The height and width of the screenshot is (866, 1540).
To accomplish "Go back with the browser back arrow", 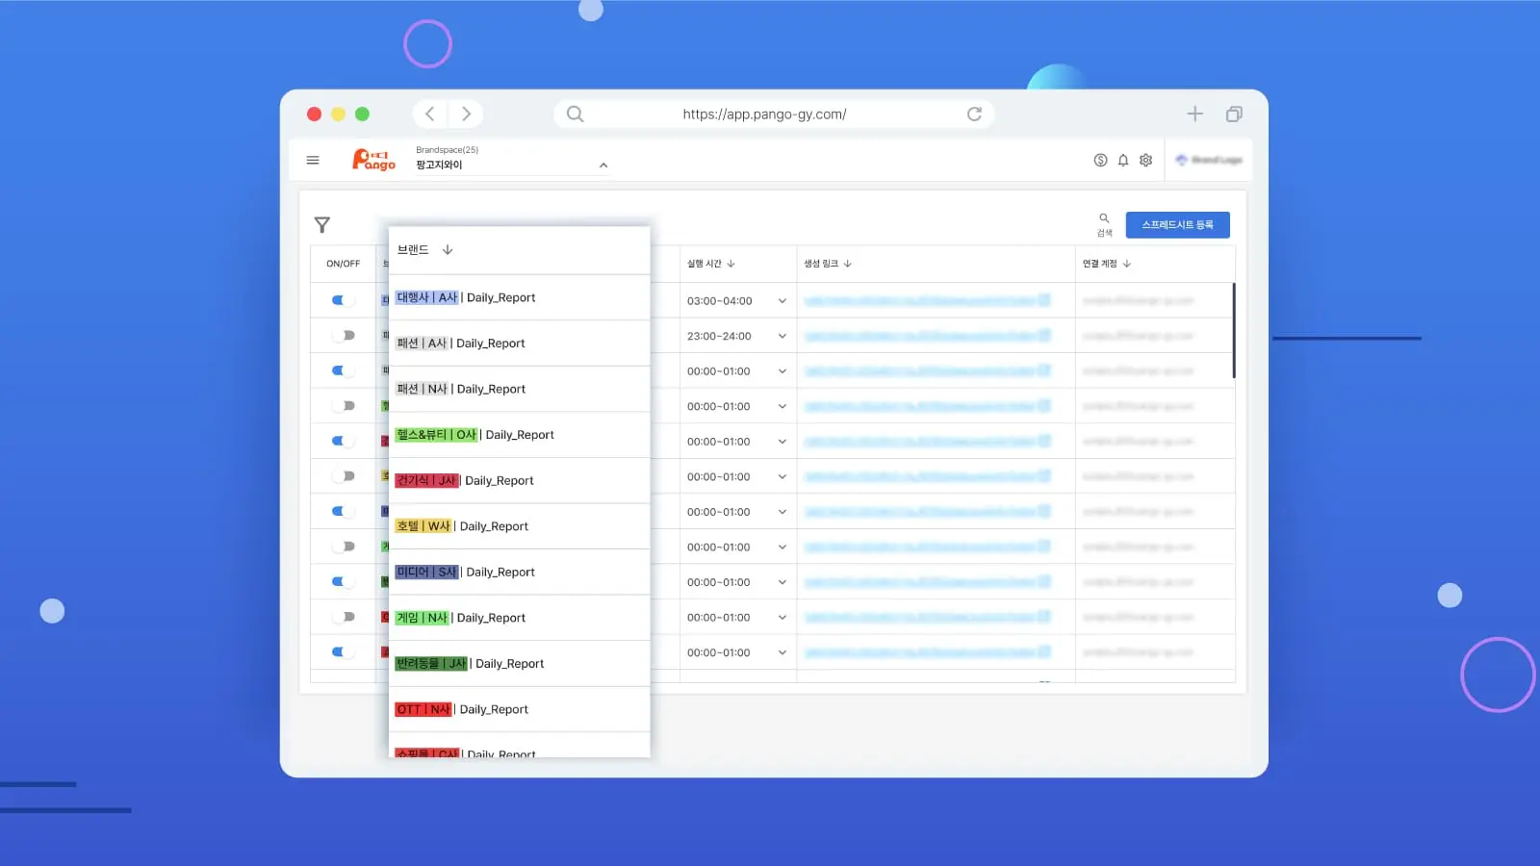I will pyautogui.click(x=430, y=115).
